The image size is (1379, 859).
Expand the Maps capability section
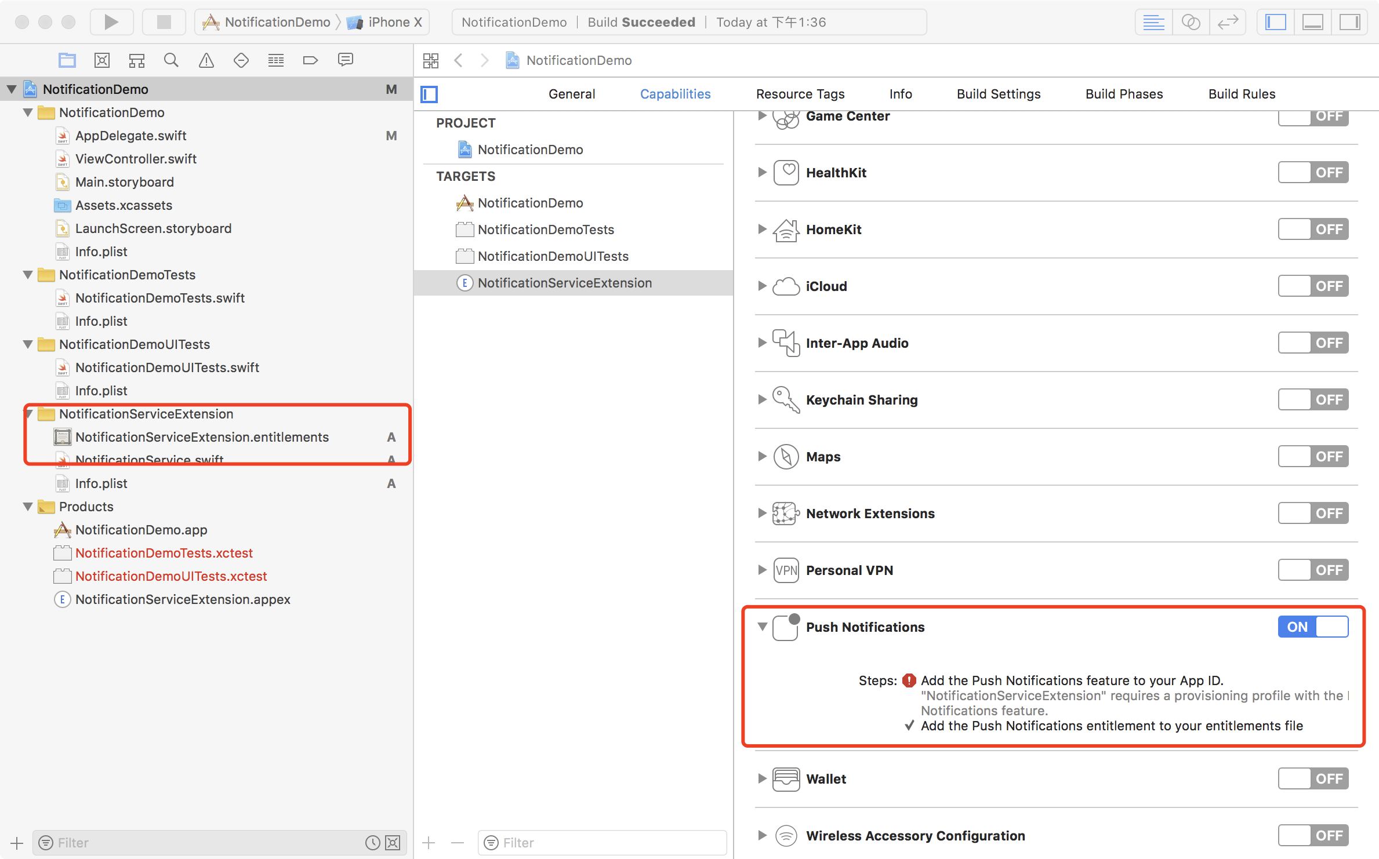click(x=762, y=456)
